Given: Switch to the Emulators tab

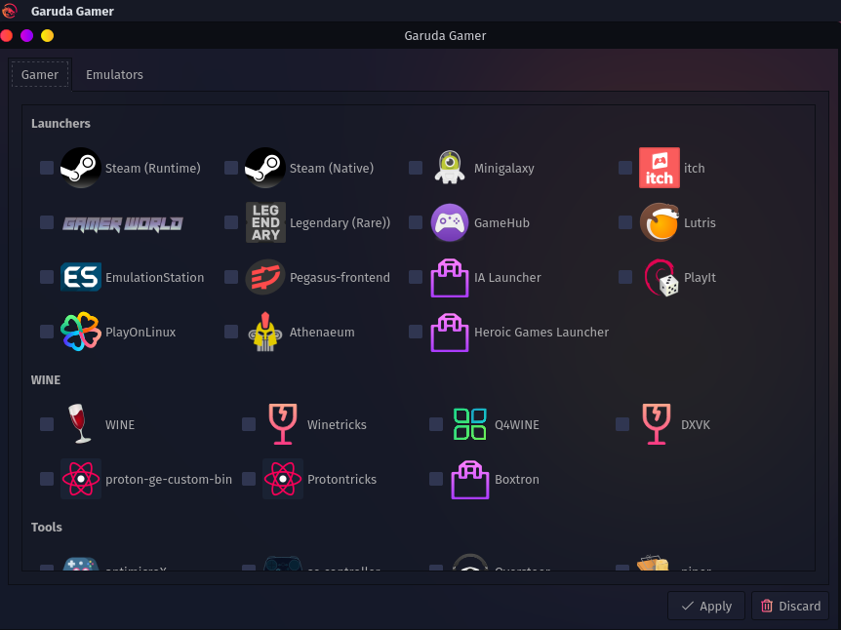Looking at the screenshot, I should point(114,74).
